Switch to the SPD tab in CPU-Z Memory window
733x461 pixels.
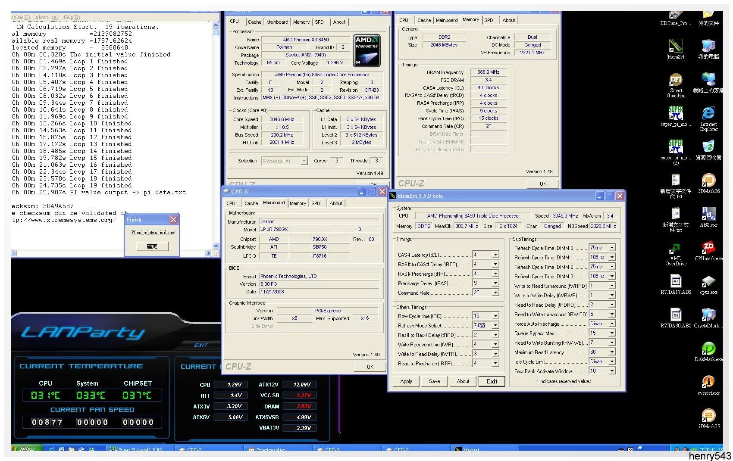pyautogui.click(x=489, y=20)
